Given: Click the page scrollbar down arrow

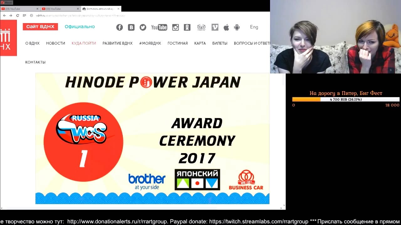Looking at the screenshot, I should tap(284, 205).
